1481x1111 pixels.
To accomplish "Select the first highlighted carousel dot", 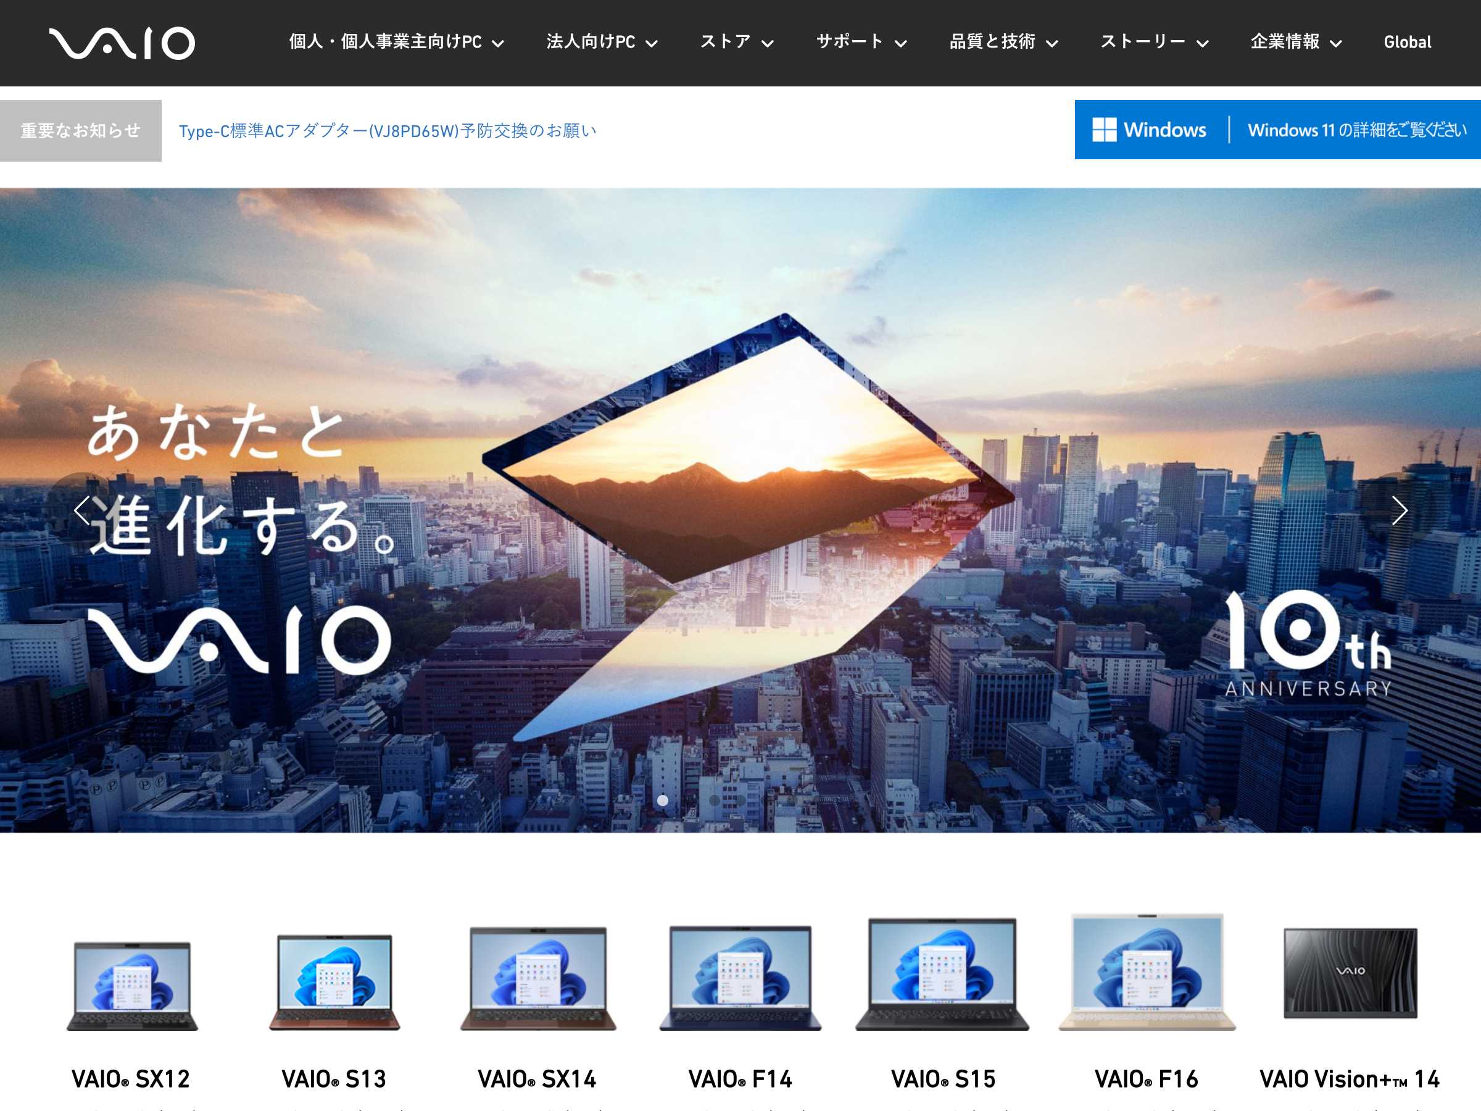I will point(662,801).
